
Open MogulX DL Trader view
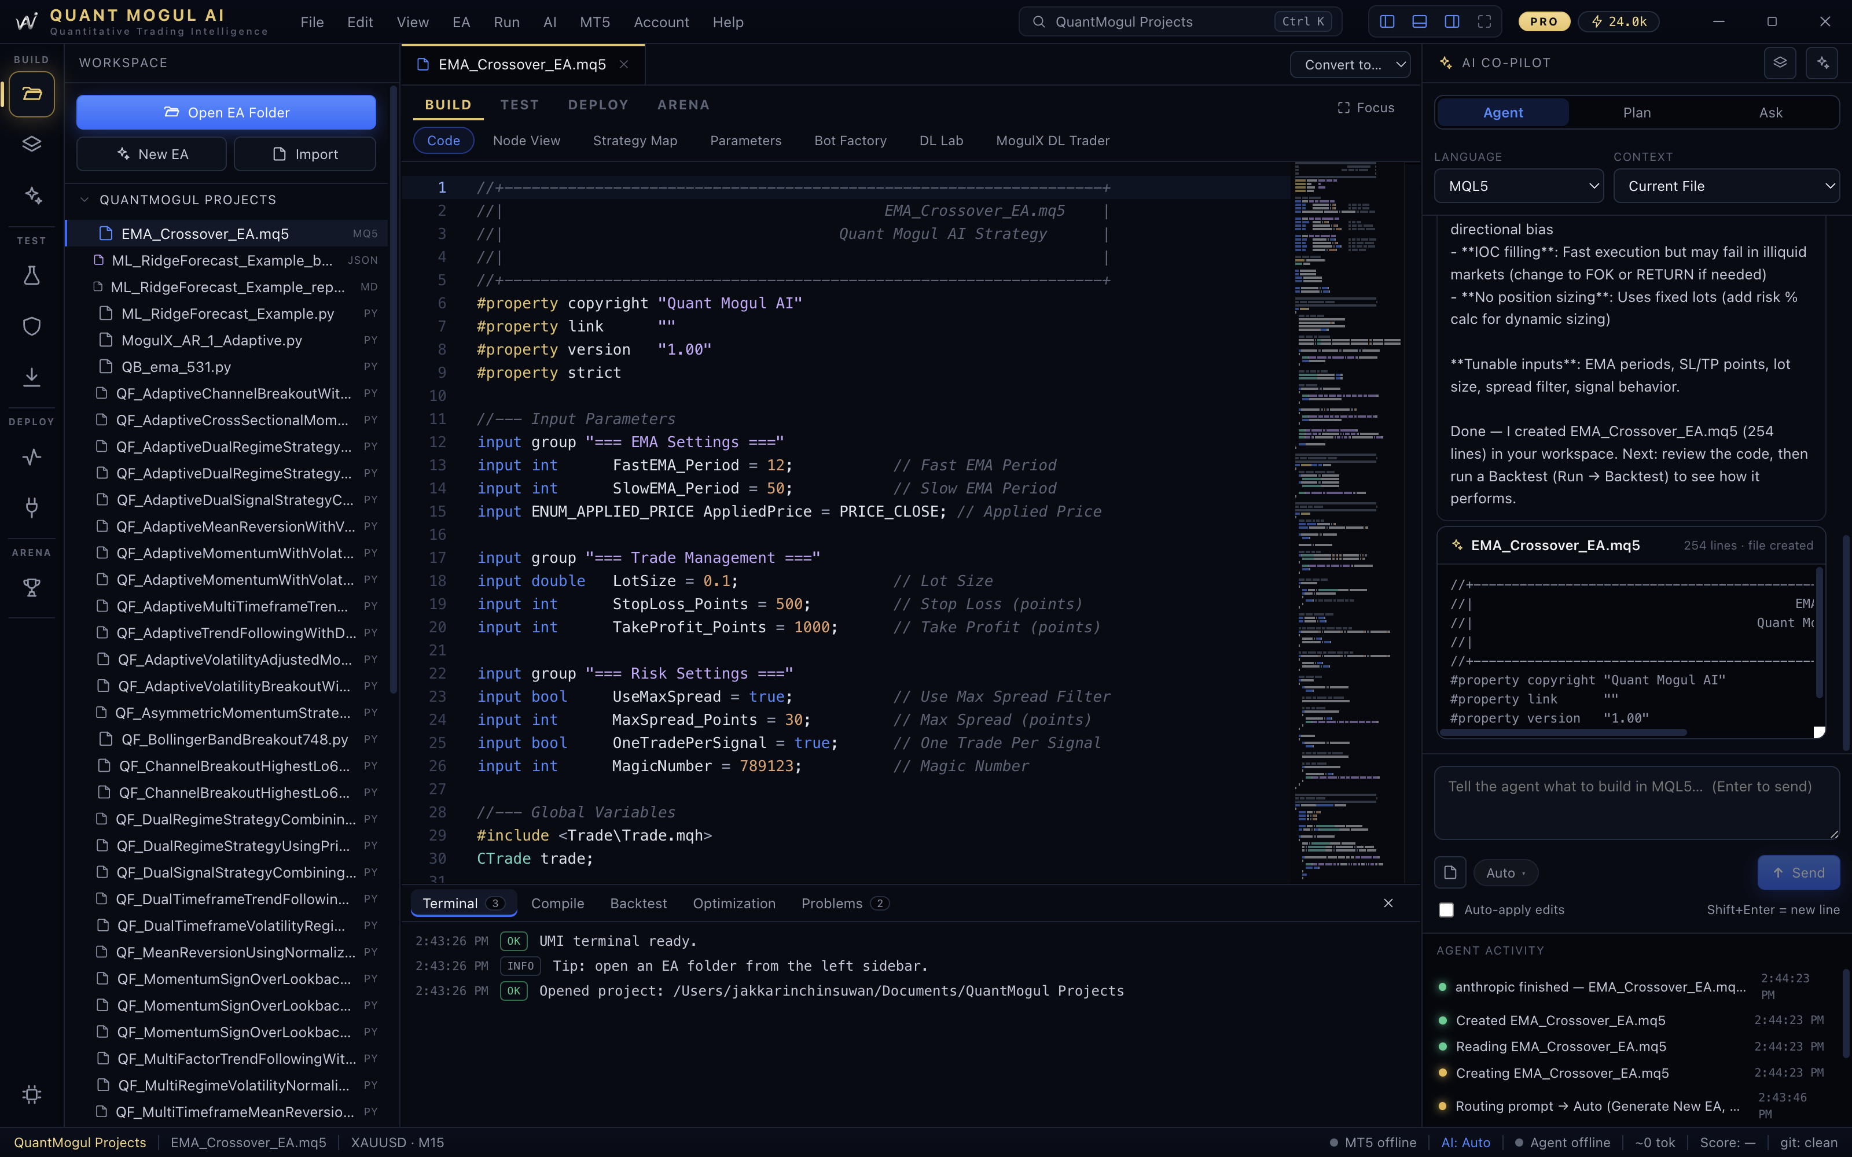[x=1052, y=141]
